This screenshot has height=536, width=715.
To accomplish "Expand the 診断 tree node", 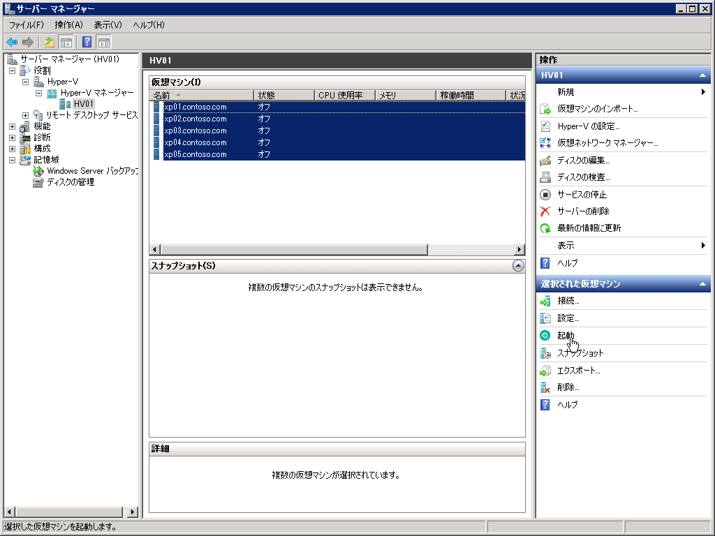I will pos(13,137).
